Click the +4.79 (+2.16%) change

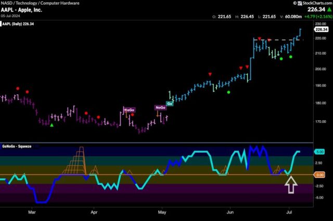318,17
